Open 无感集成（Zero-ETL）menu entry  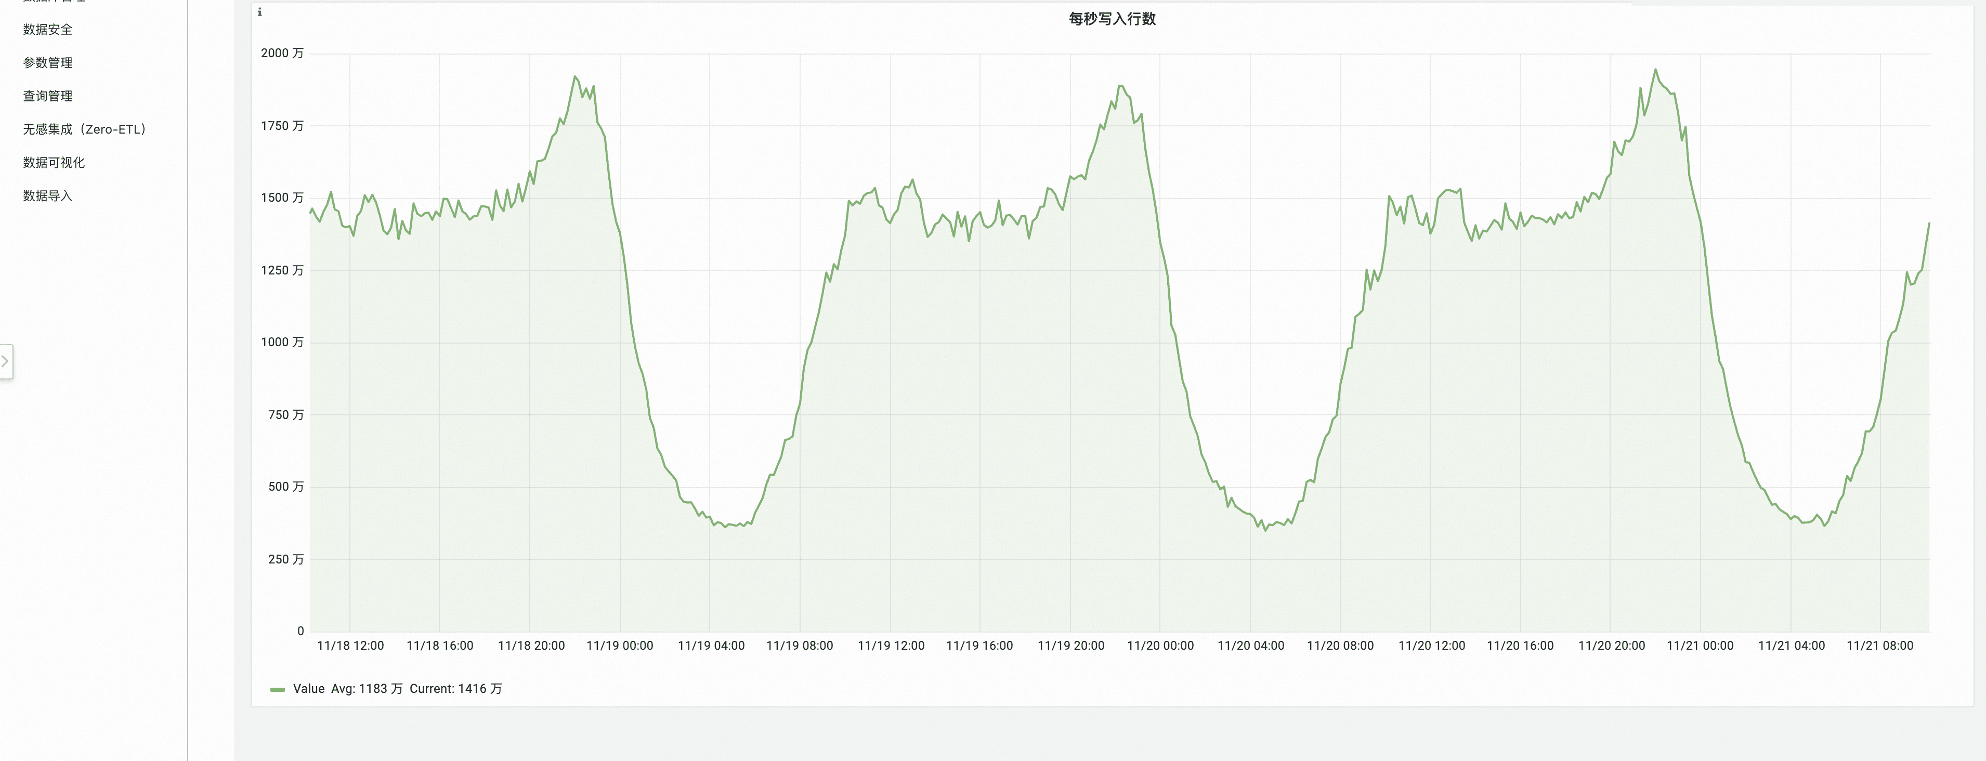point(85,129)
